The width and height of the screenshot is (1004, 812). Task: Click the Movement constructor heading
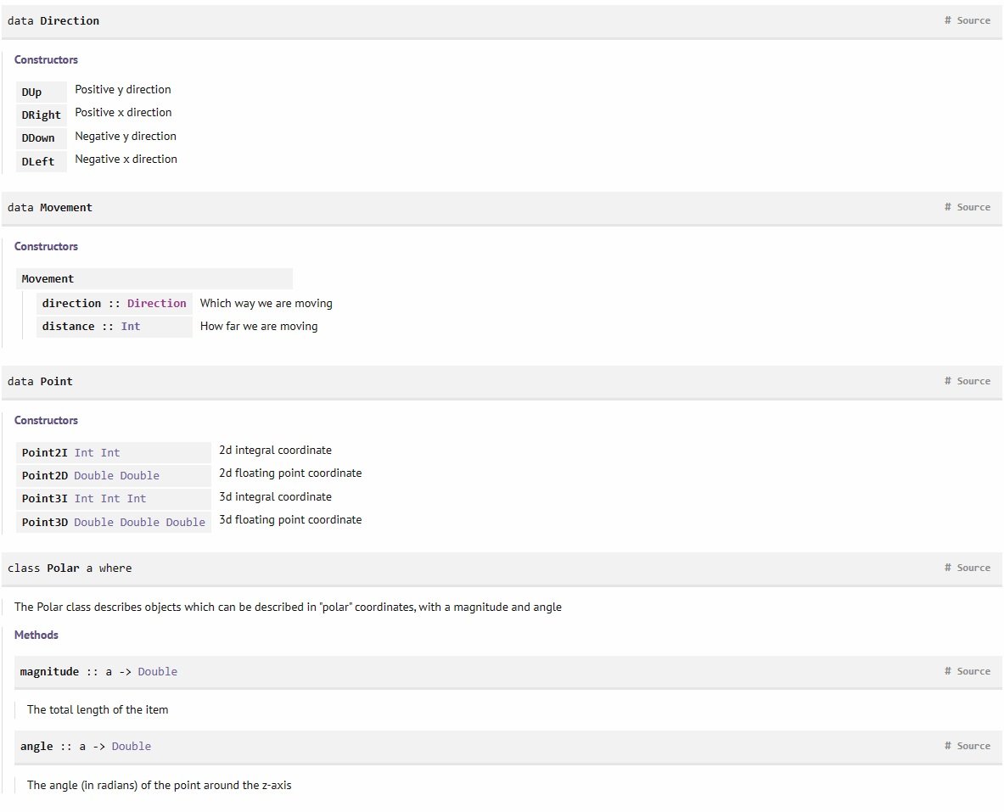point(48,278)
